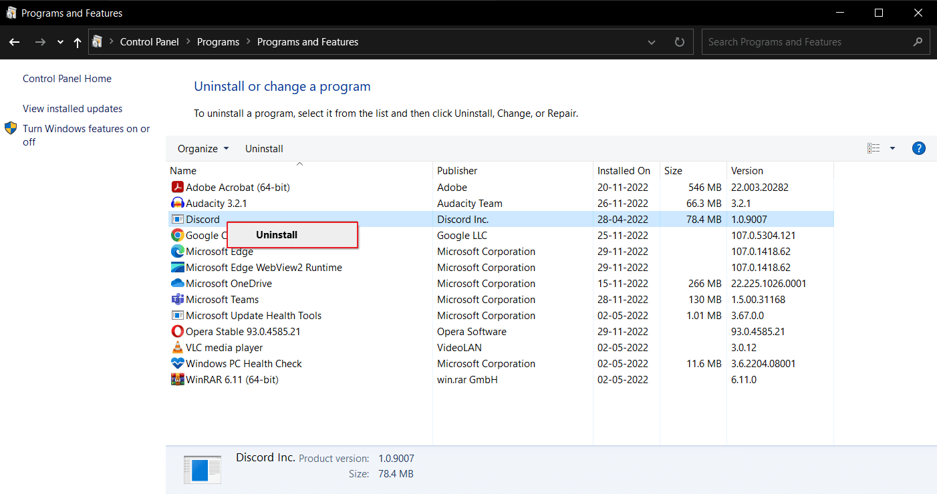The image size is (937, 494).
Task: Click the VideoLAN publisher cell
Action: click(460, 348)
